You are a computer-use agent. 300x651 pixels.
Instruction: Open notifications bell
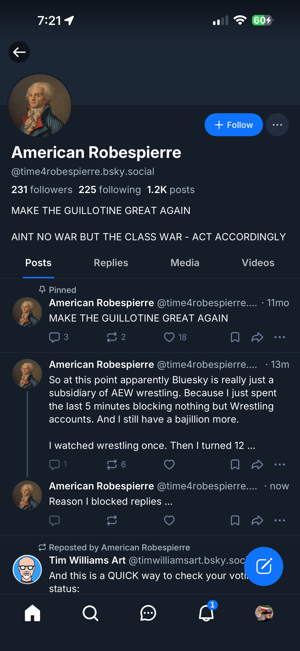point(206,614)
